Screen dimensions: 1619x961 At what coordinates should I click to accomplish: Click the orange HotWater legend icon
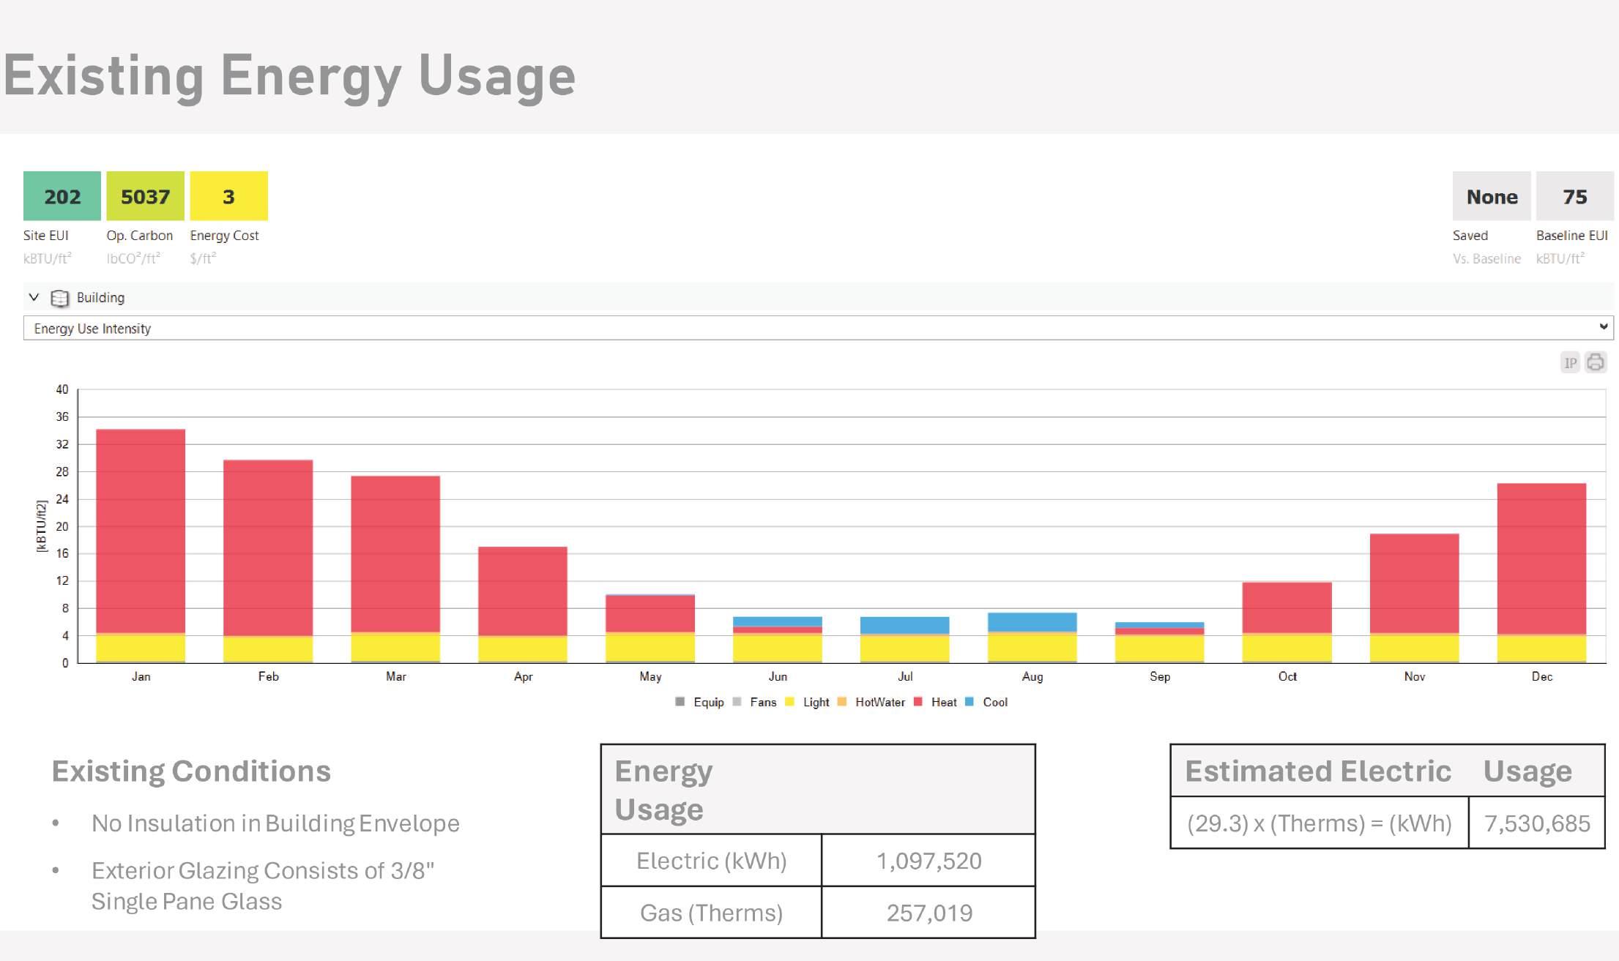click(842, 702)
